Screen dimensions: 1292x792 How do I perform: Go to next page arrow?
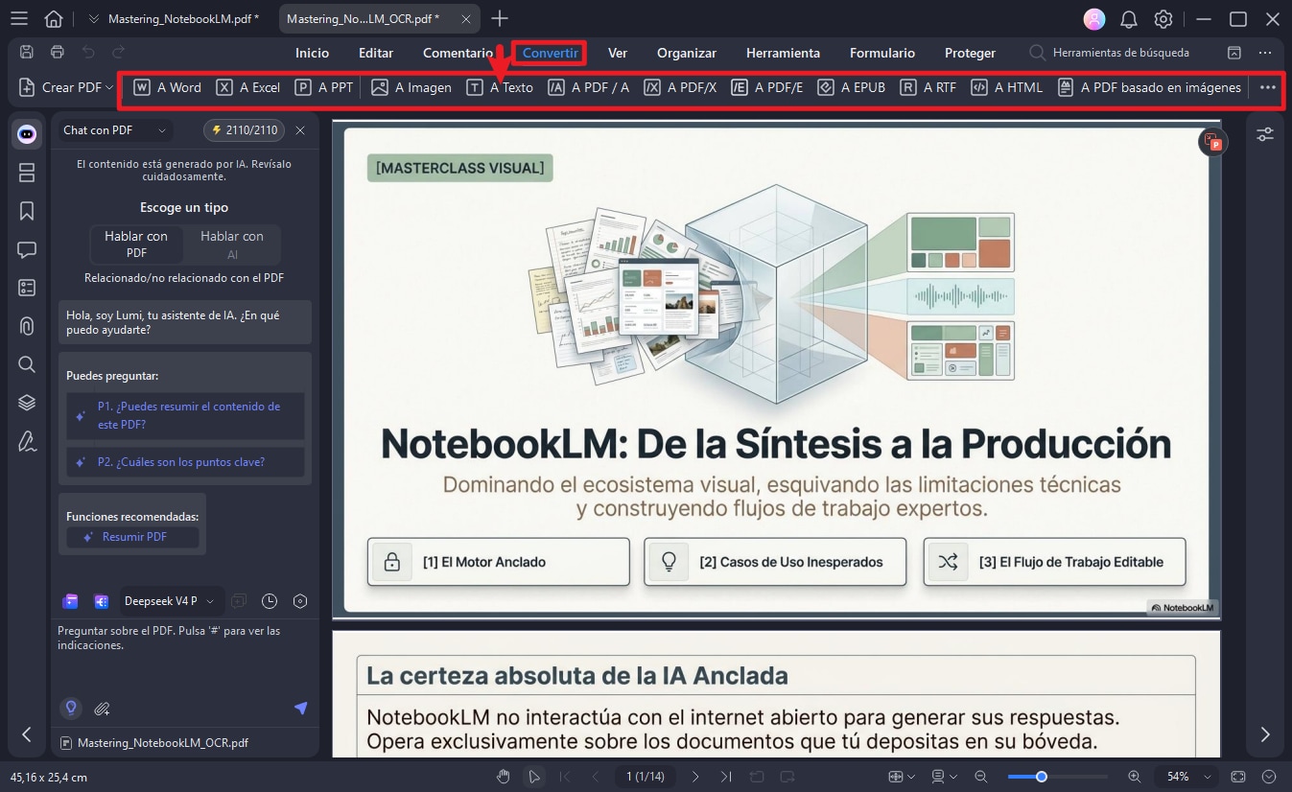(696, 777)
